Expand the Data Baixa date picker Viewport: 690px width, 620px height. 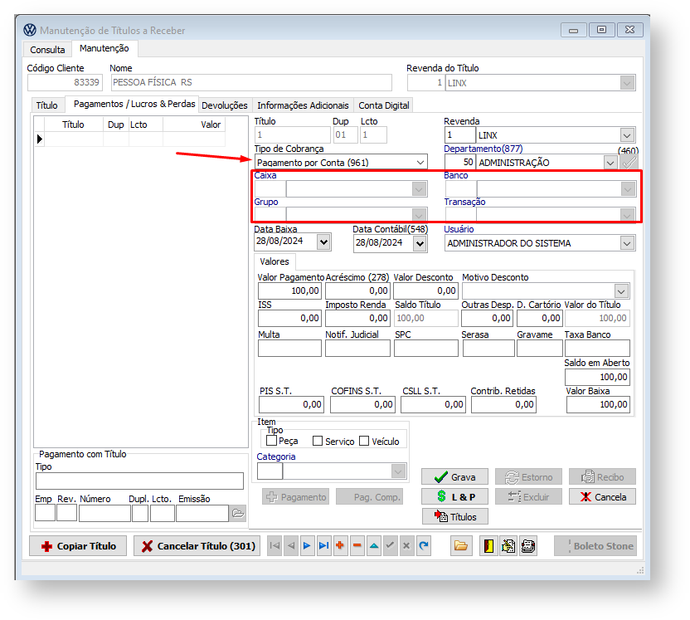point(323,242)
